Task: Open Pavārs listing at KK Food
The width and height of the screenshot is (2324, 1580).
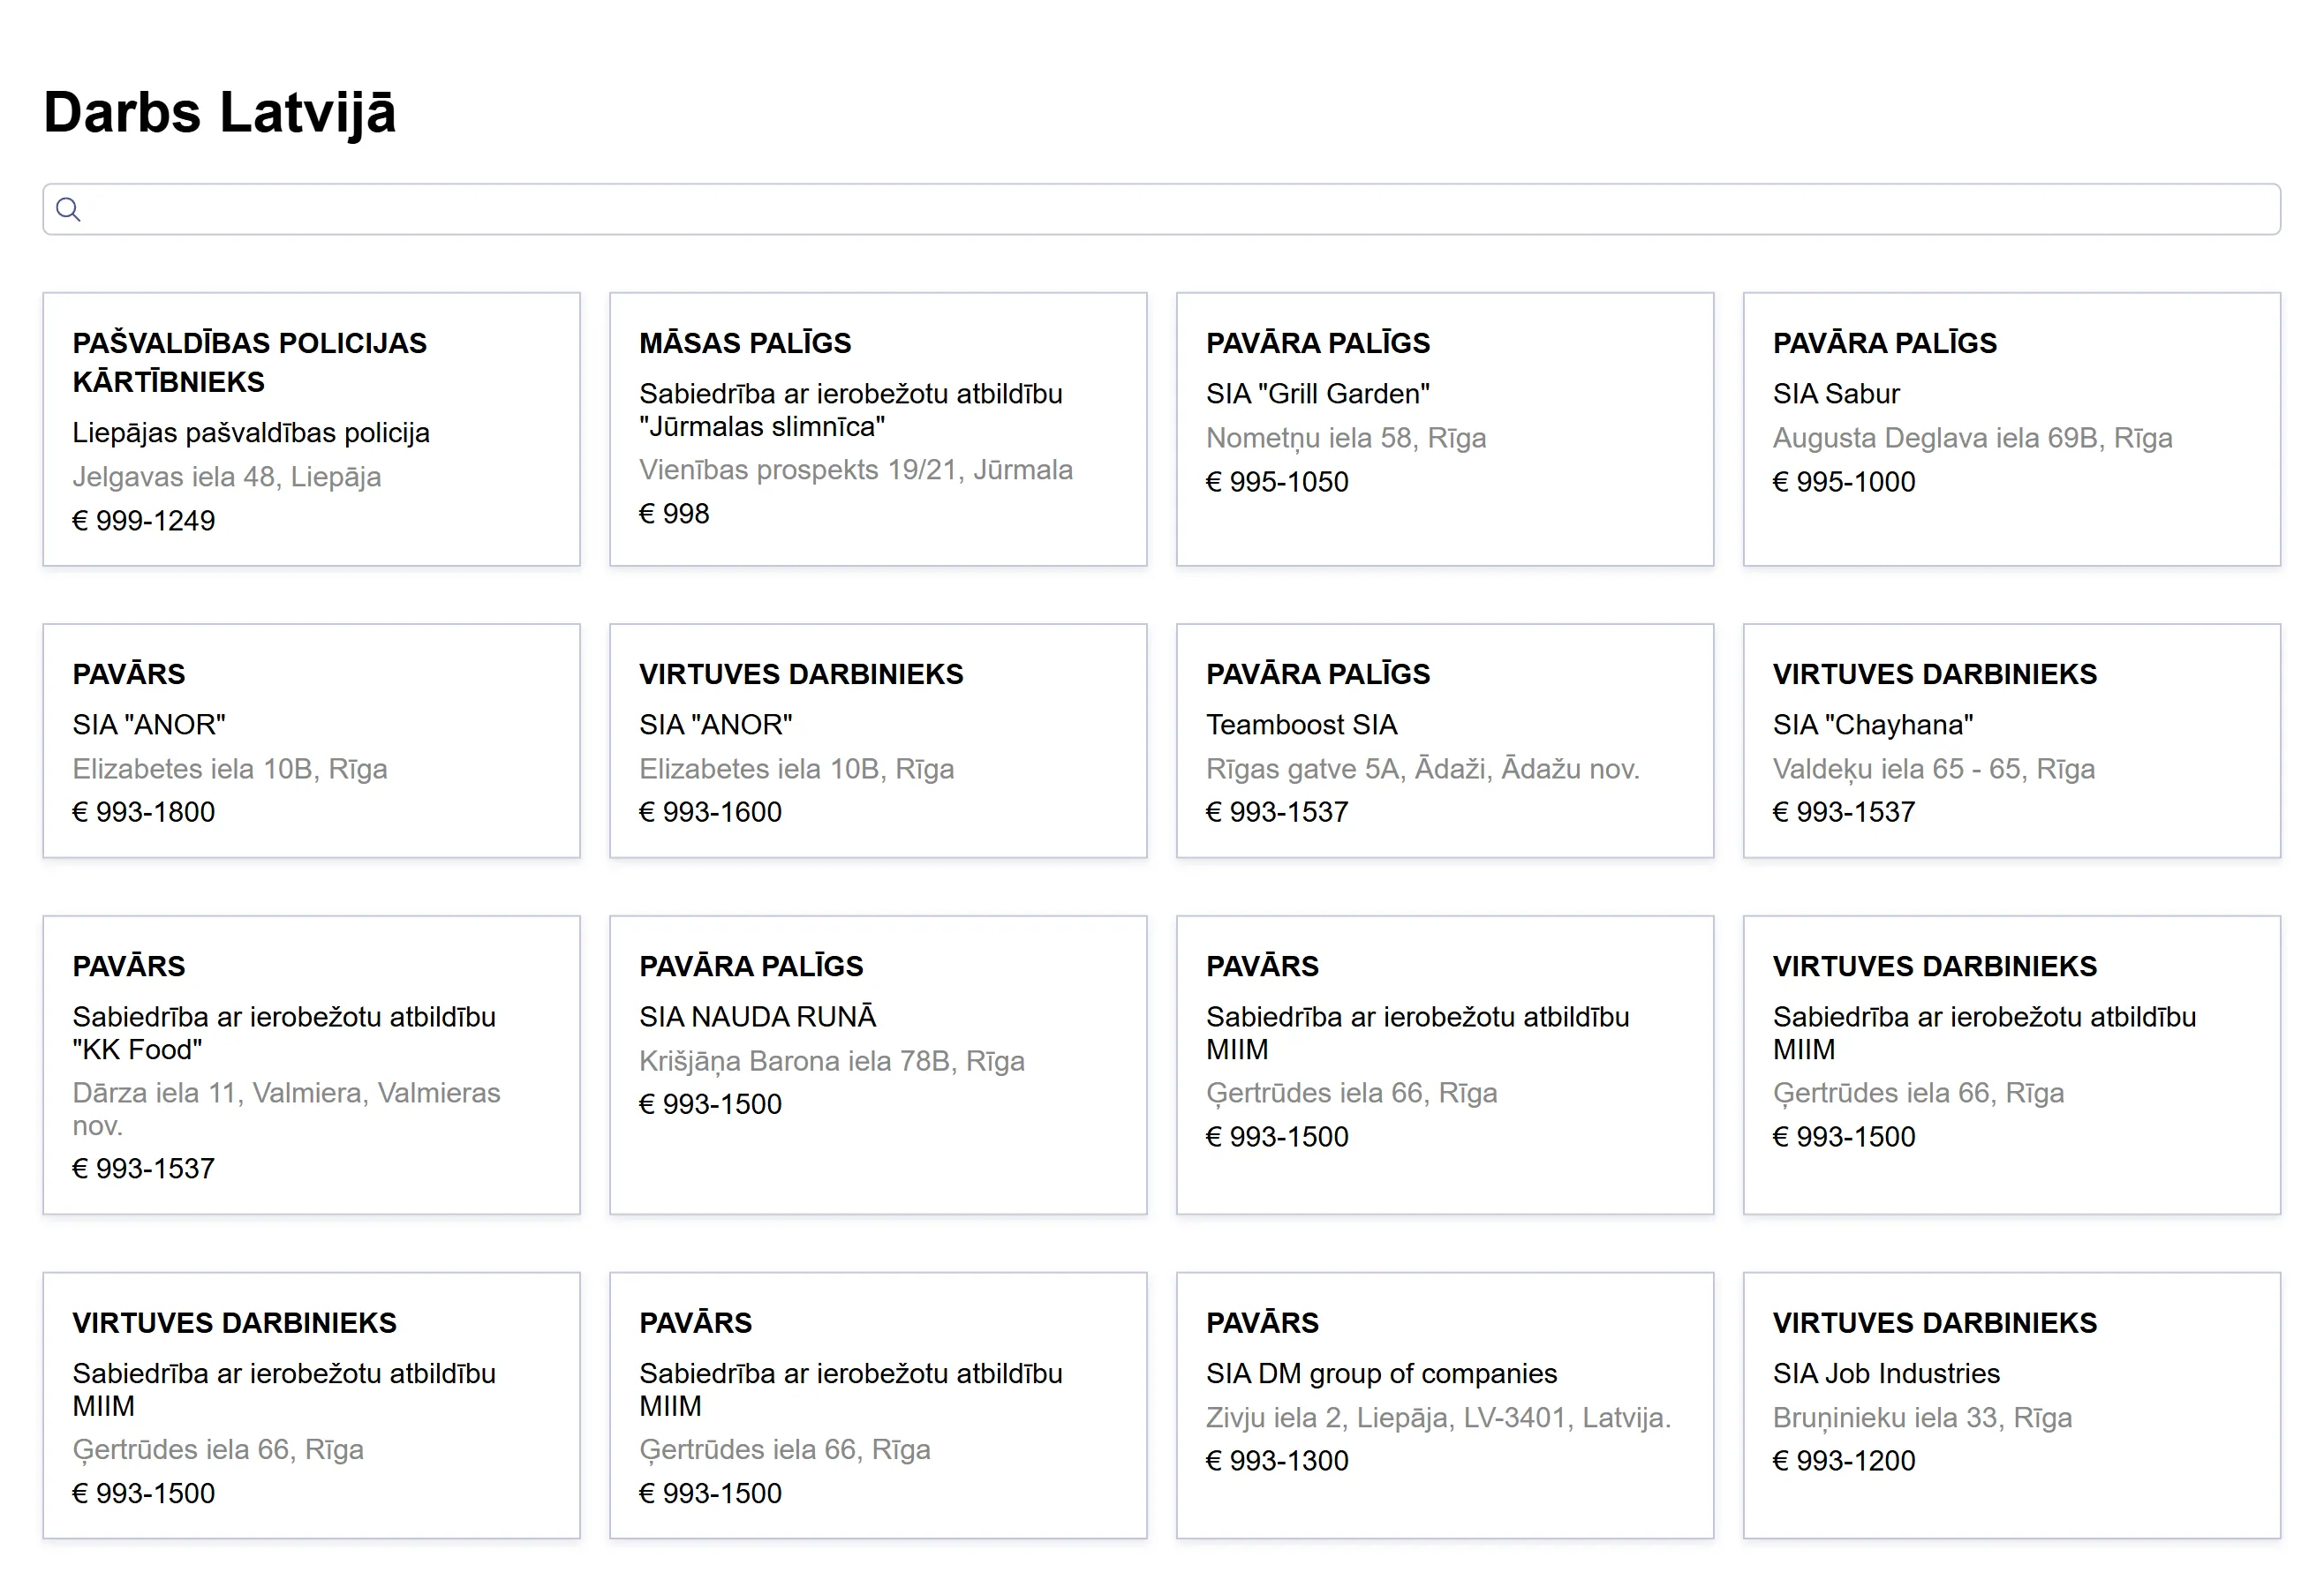Action: [311, 1065]
